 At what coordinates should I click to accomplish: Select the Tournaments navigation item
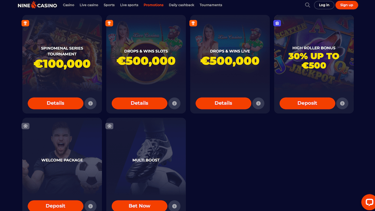click(x=211, y=5)
